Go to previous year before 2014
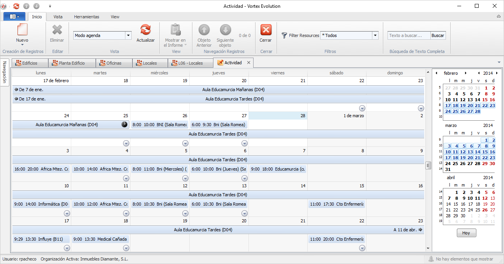 coord(479,73)
